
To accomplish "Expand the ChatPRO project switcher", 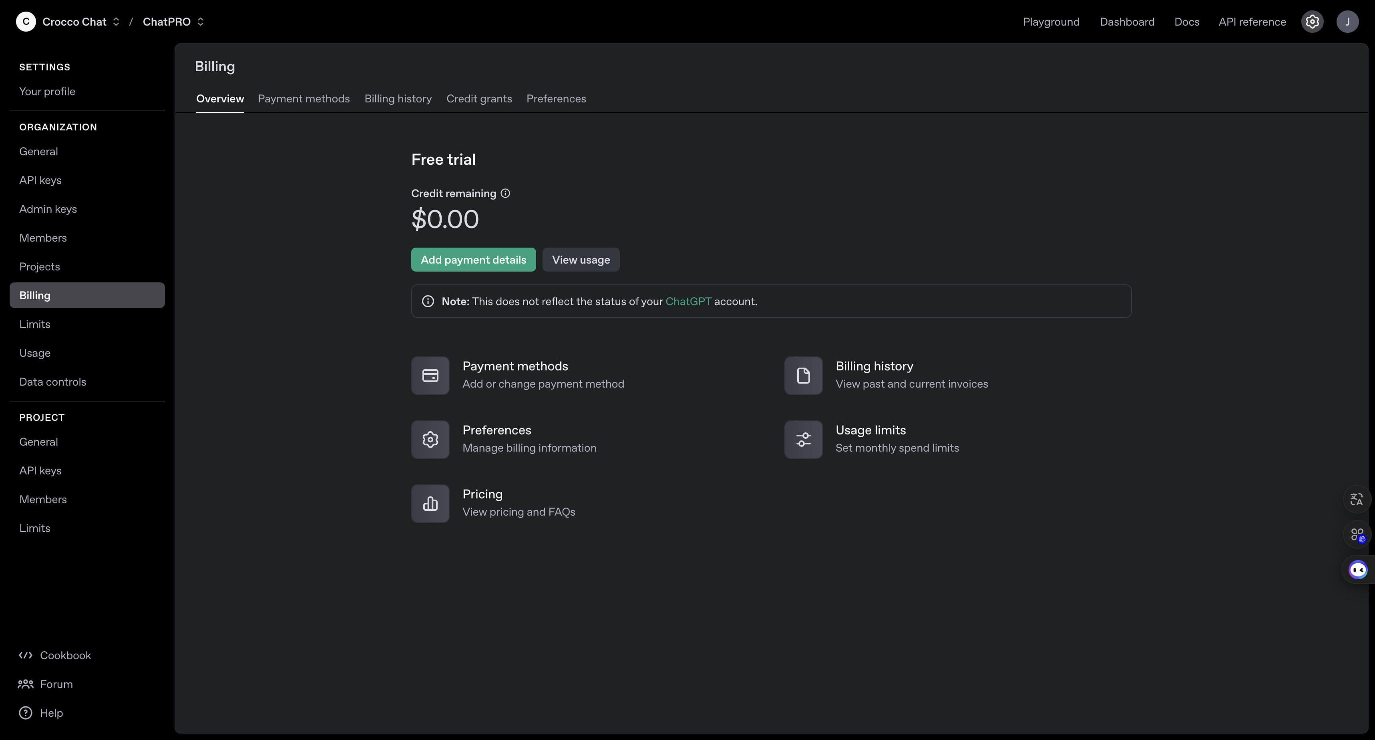I will 200,22.
